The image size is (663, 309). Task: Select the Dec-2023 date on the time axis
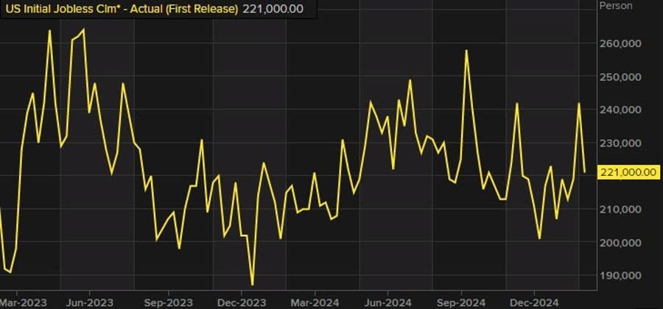(241, 302)
